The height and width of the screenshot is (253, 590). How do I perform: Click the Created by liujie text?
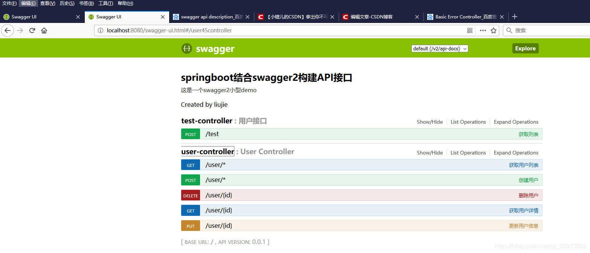(204, 105)
